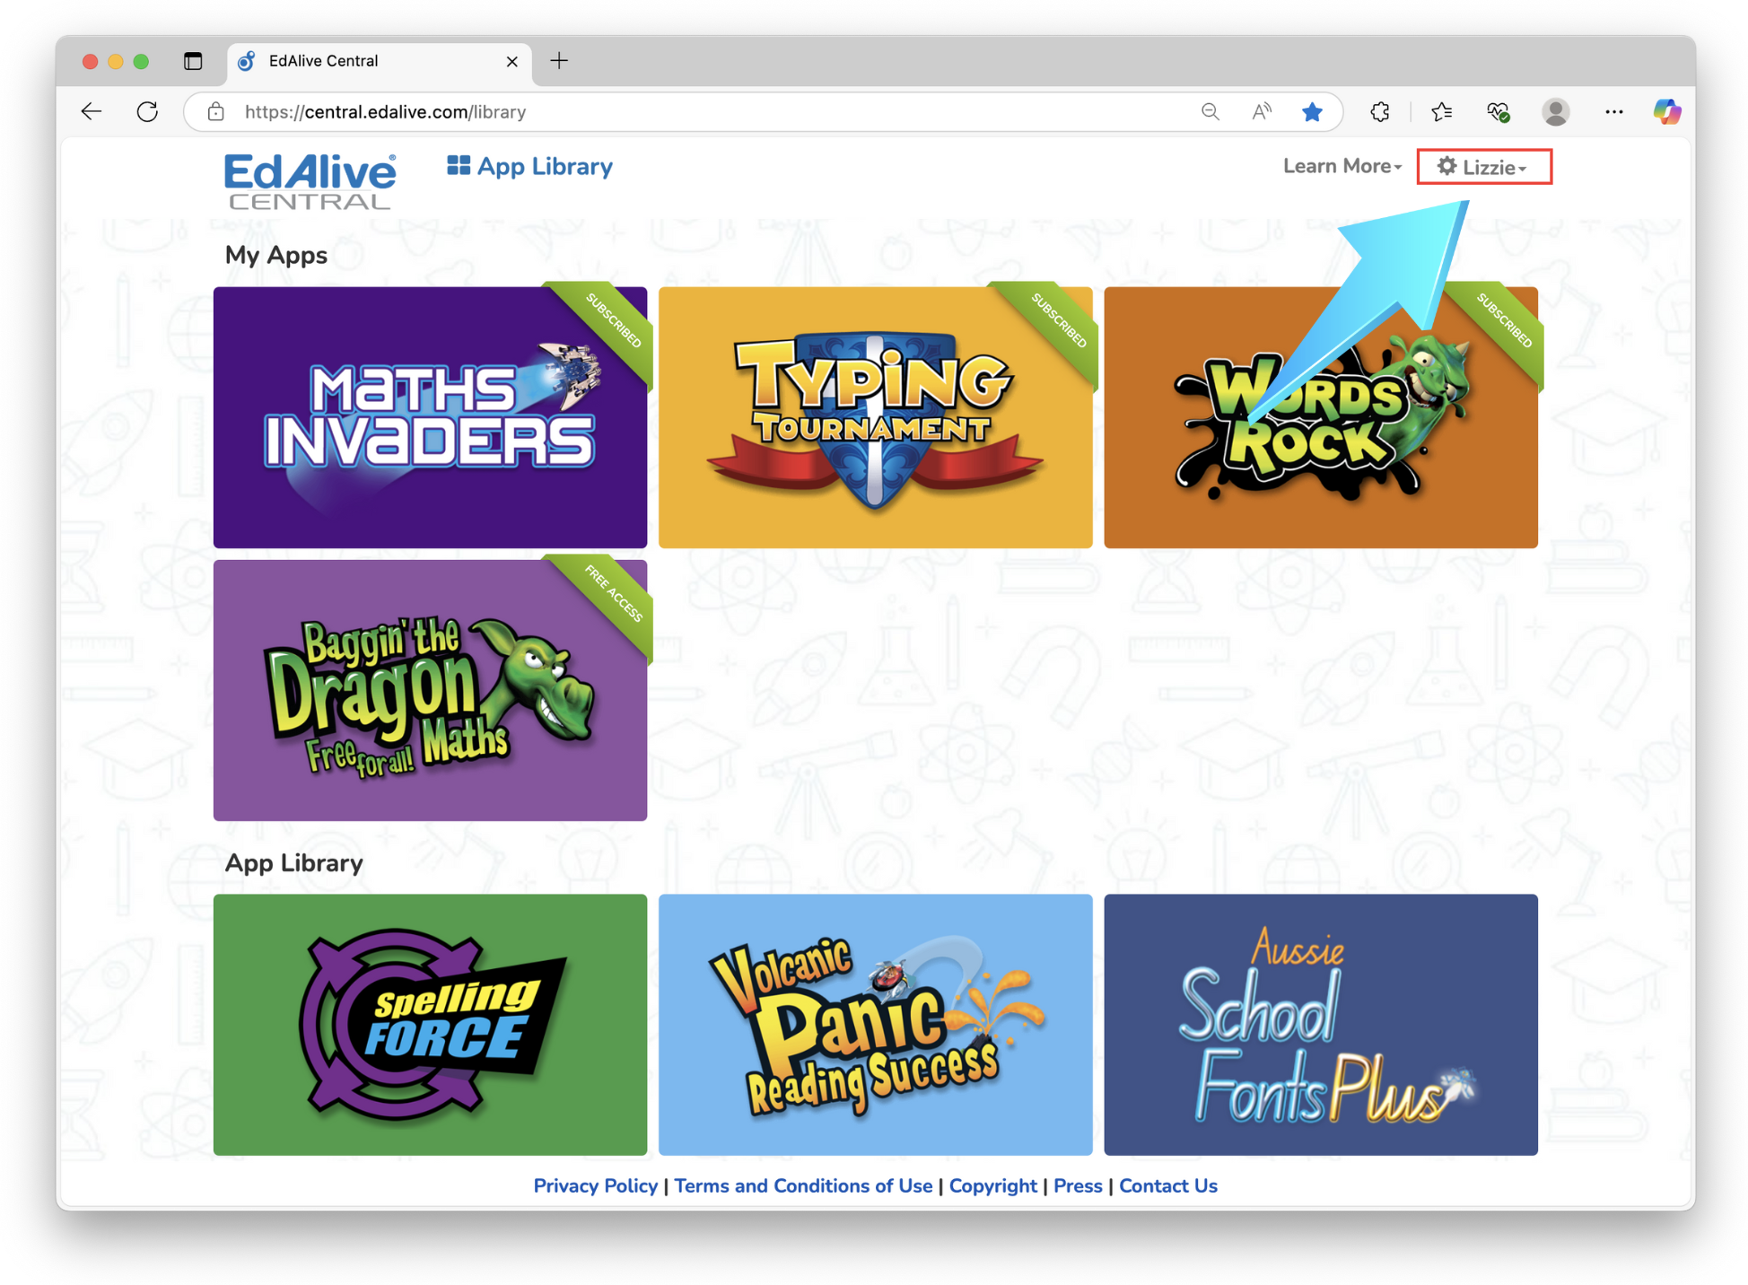Click the zoom out magnifier icon
The image size is (1748, 1285).
pyautogui.click(x=1210, y=111)
